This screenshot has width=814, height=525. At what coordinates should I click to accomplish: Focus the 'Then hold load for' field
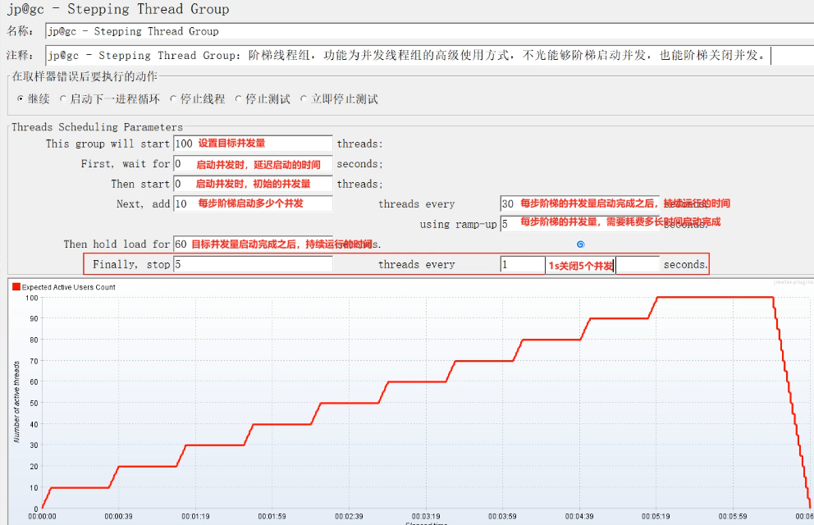[253, 244]
